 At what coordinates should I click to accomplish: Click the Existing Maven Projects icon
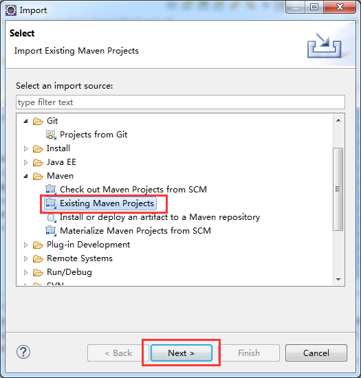click(51, 203)
